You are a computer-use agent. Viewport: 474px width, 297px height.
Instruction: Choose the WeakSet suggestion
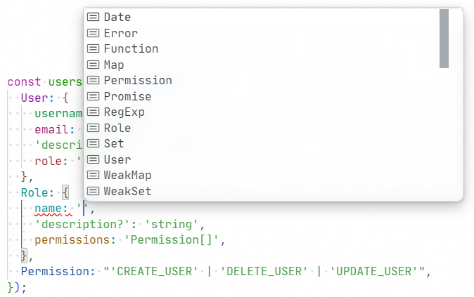pos(127,191)
